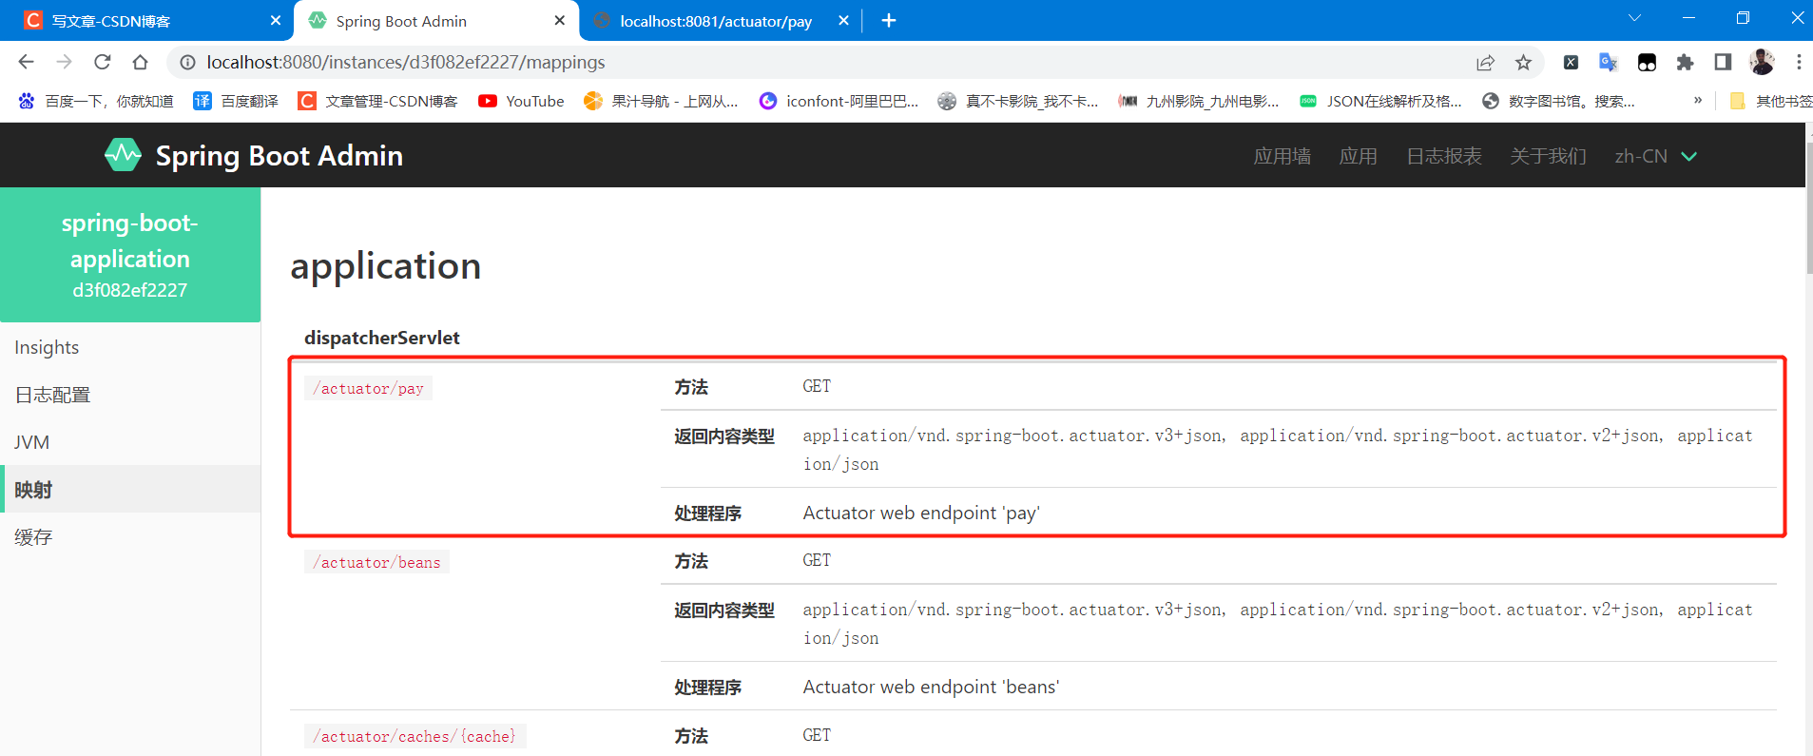The image size is (1813, 756).
Task: Open the 真不卡影院 bookmark
Action: (1017, 101)
